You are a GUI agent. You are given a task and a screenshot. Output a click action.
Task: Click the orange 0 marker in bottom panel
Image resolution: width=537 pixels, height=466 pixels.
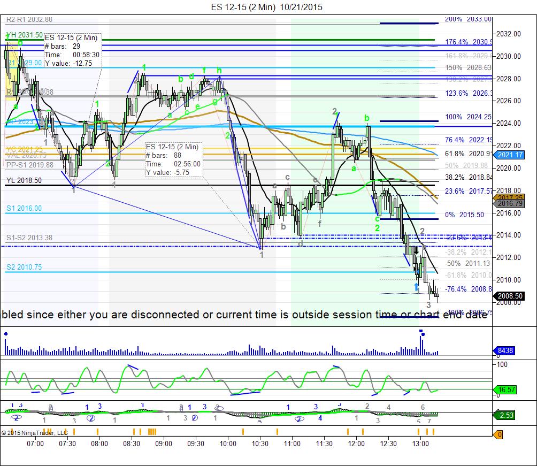498,435
